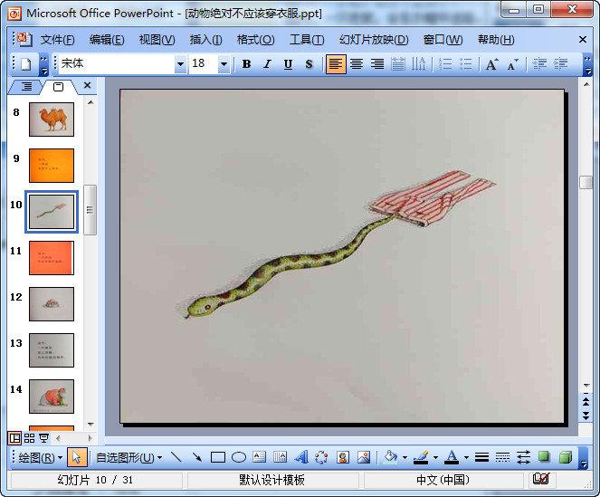Viewport: 600px width, 497px height.
Task: Align text right
Action: 377,64
